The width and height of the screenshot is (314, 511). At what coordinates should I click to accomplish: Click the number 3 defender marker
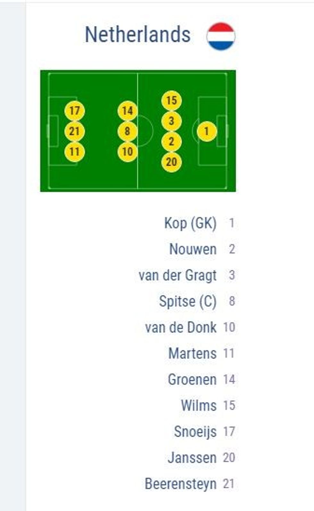click(x=171, y=121)
